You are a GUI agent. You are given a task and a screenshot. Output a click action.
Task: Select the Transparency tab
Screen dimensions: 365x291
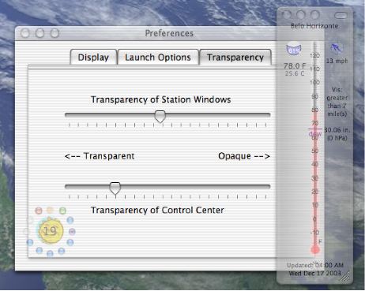tap(235, 58)
